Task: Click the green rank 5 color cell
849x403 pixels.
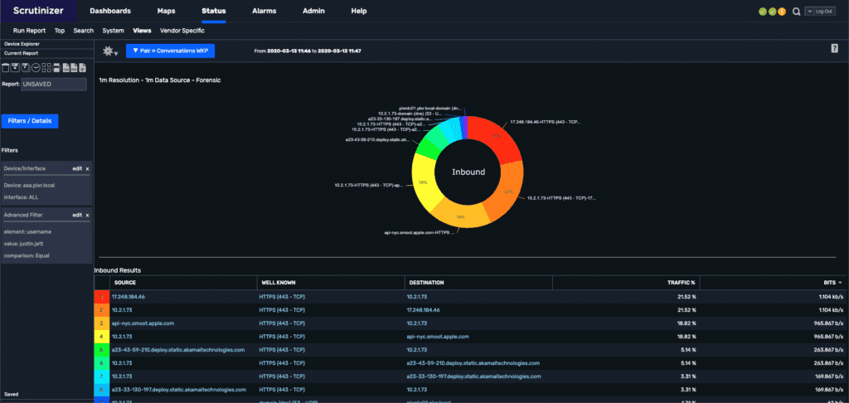Action: 102,350
